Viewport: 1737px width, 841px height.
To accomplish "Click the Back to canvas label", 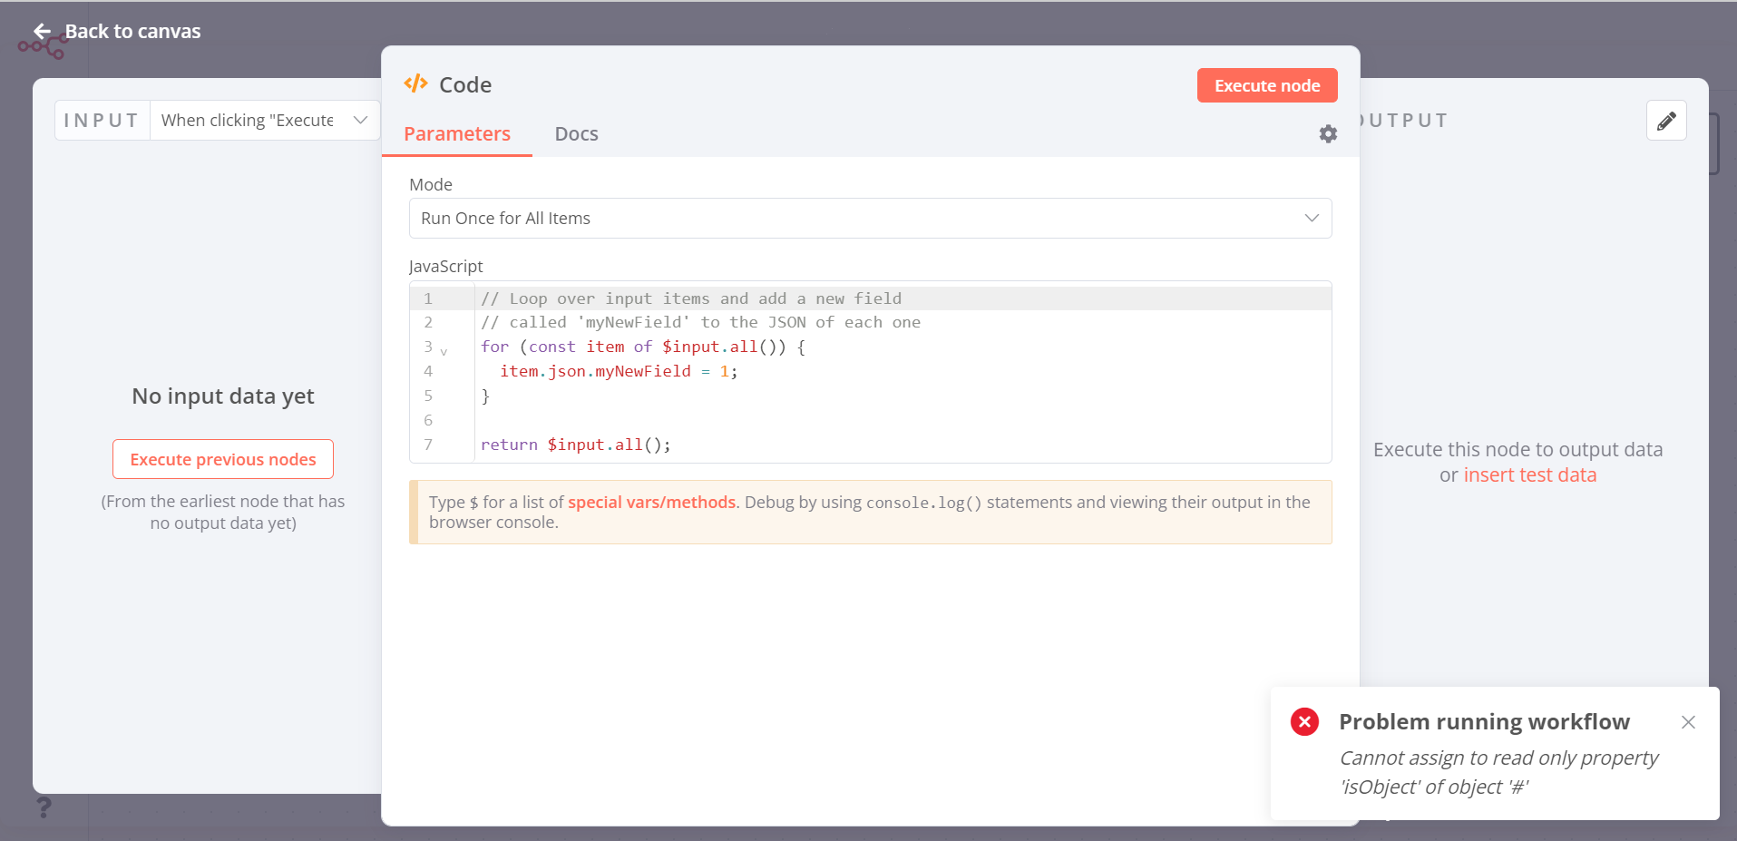I will coord(133,30).
